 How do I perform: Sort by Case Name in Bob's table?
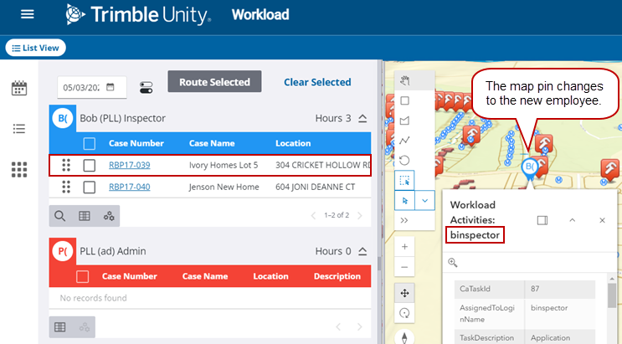point(212,143)
